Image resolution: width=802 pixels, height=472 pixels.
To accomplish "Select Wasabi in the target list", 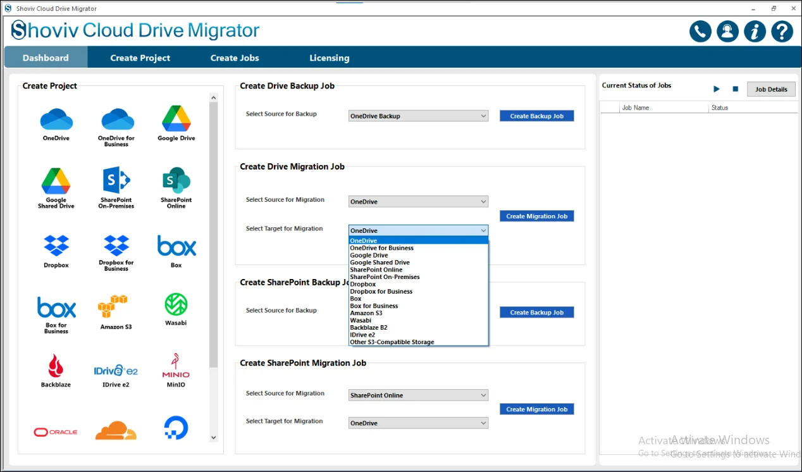I will (418, 321).
